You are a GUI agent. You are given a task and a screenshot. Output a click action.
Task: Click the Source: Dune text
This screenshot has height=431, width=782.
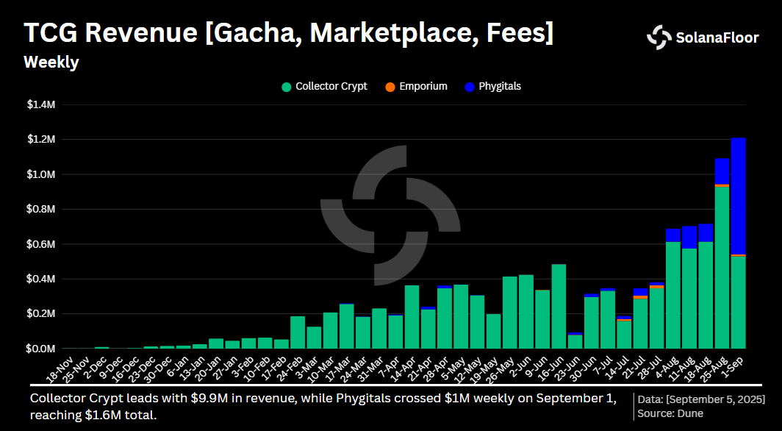tap(670, 413)
